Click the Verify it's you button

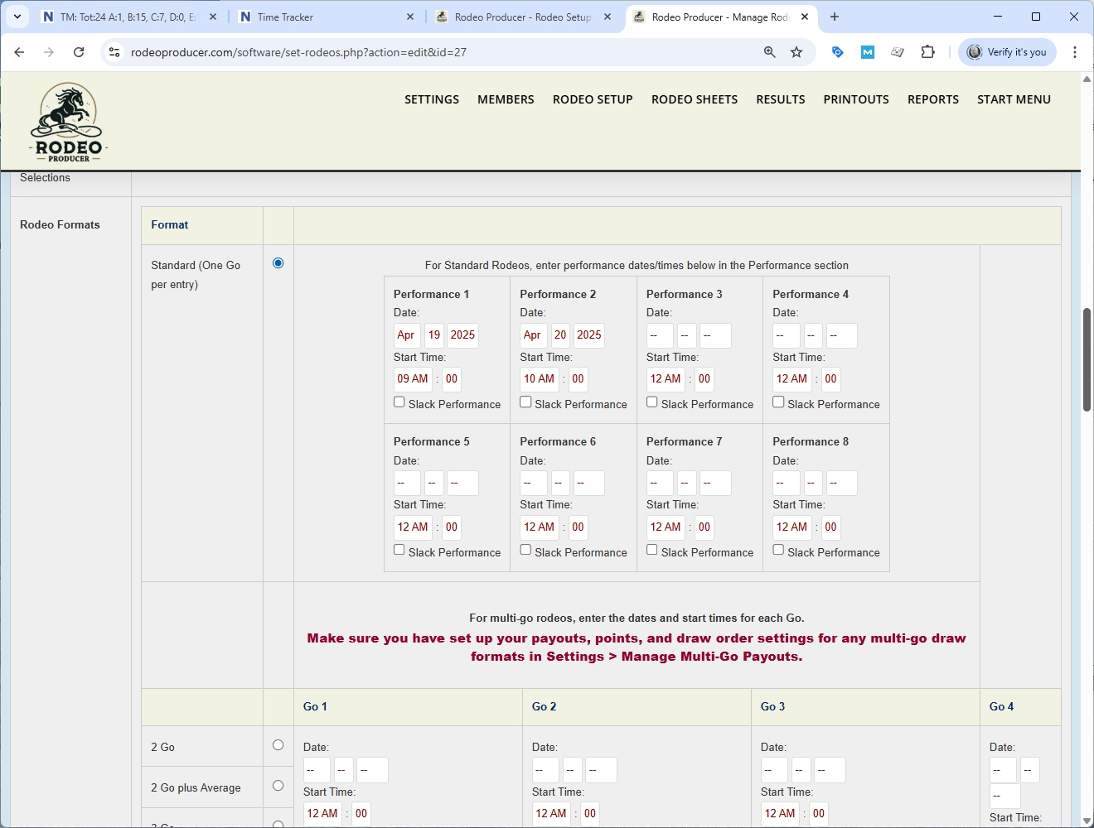pyautogui.click(x=1008, y=52)
